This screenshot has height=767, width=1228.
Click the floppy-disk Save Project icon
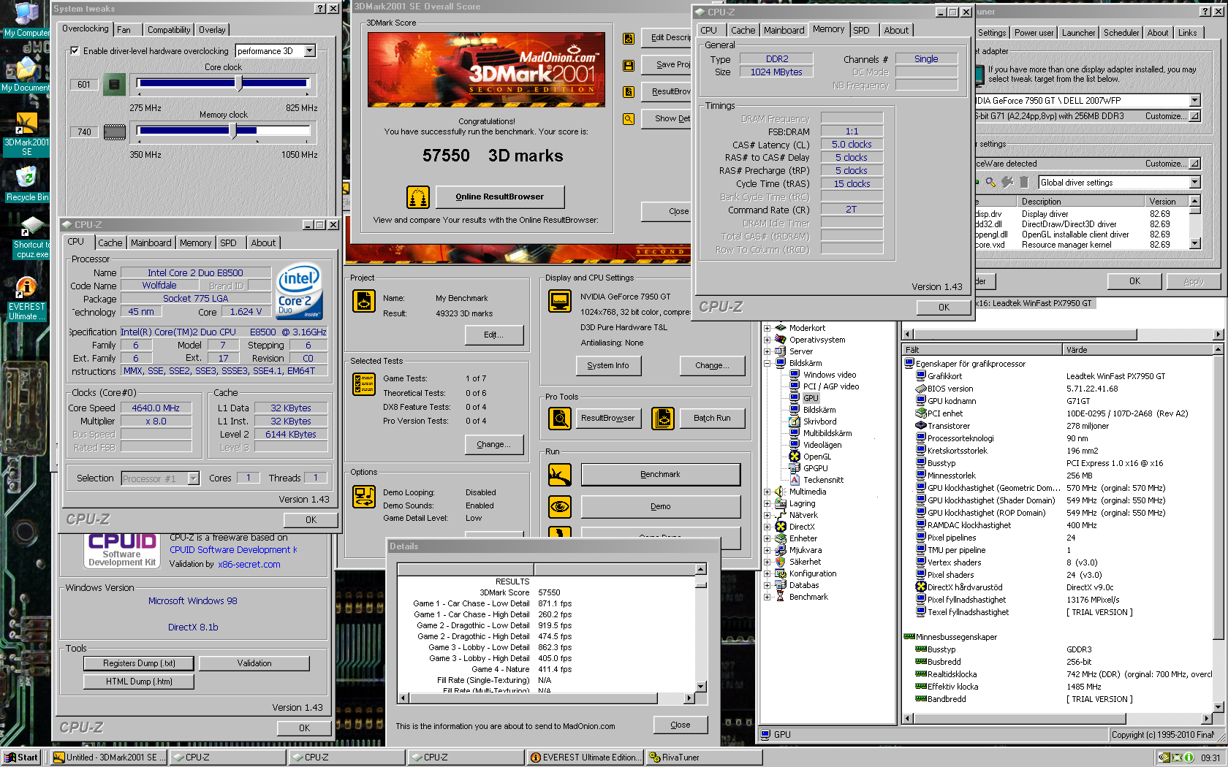(629, 65)
